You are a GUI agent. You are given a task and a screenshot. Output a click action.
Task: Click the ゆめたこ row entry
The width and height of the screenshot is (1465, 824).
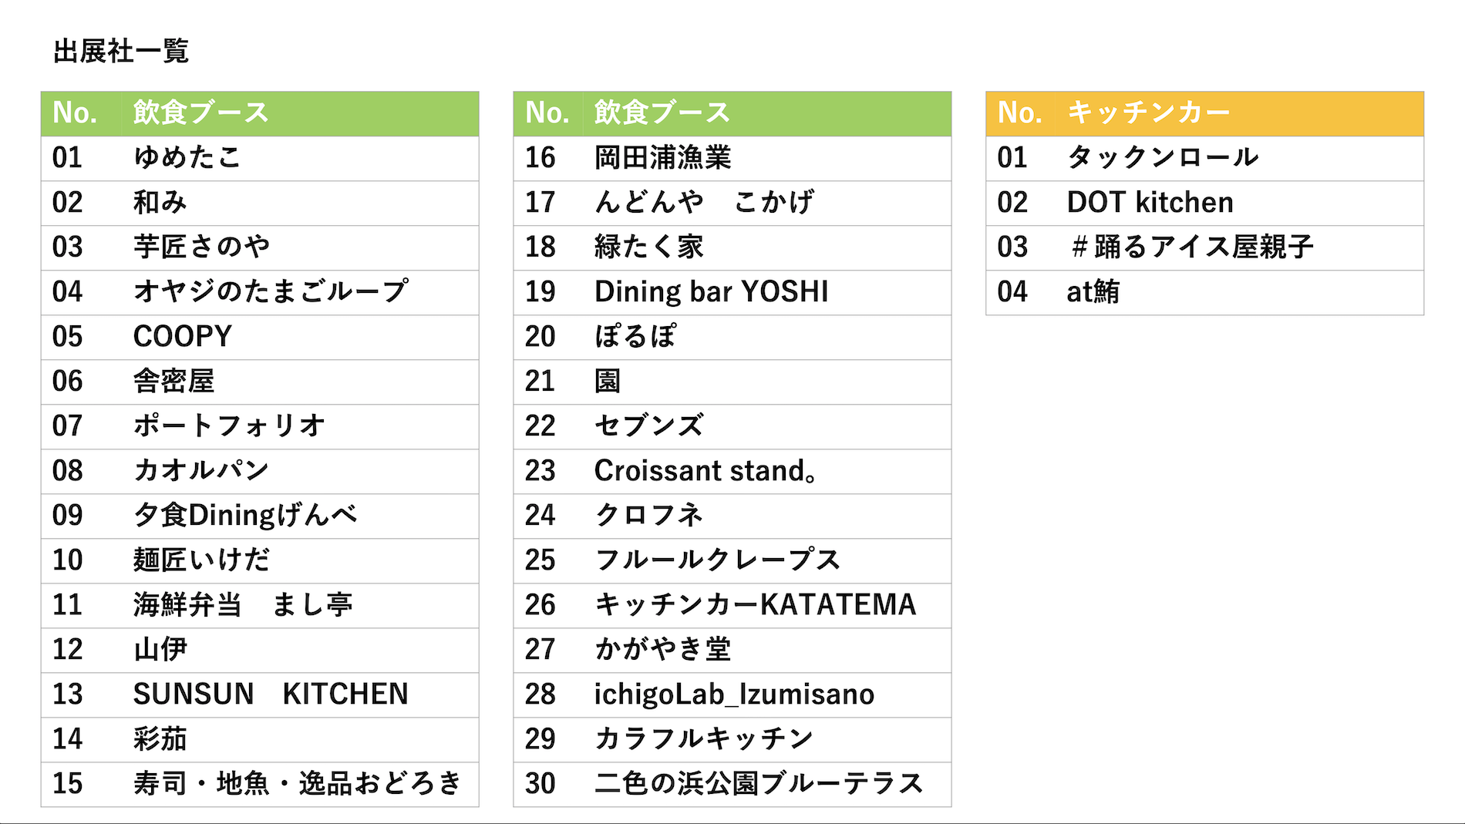299,158
